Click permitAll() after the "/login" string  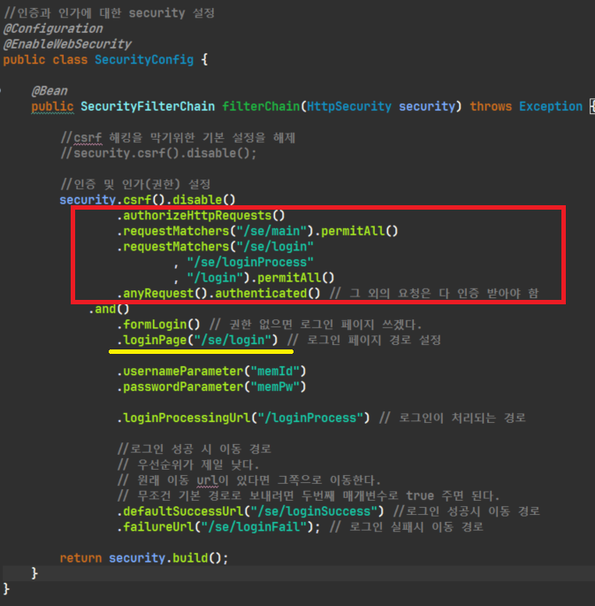tap(296, 278)
